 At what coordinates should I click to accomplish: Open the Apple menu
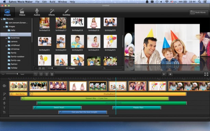tap(4, 2)
